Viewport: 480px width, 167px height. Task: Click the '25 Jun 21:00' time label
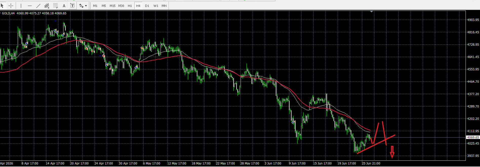(x=371, y=163)
